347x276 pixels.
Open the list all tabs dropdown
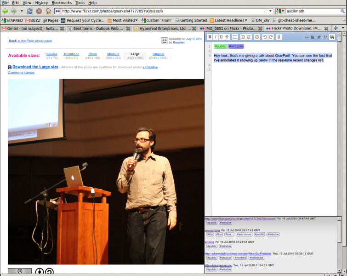tap(343, 28)
